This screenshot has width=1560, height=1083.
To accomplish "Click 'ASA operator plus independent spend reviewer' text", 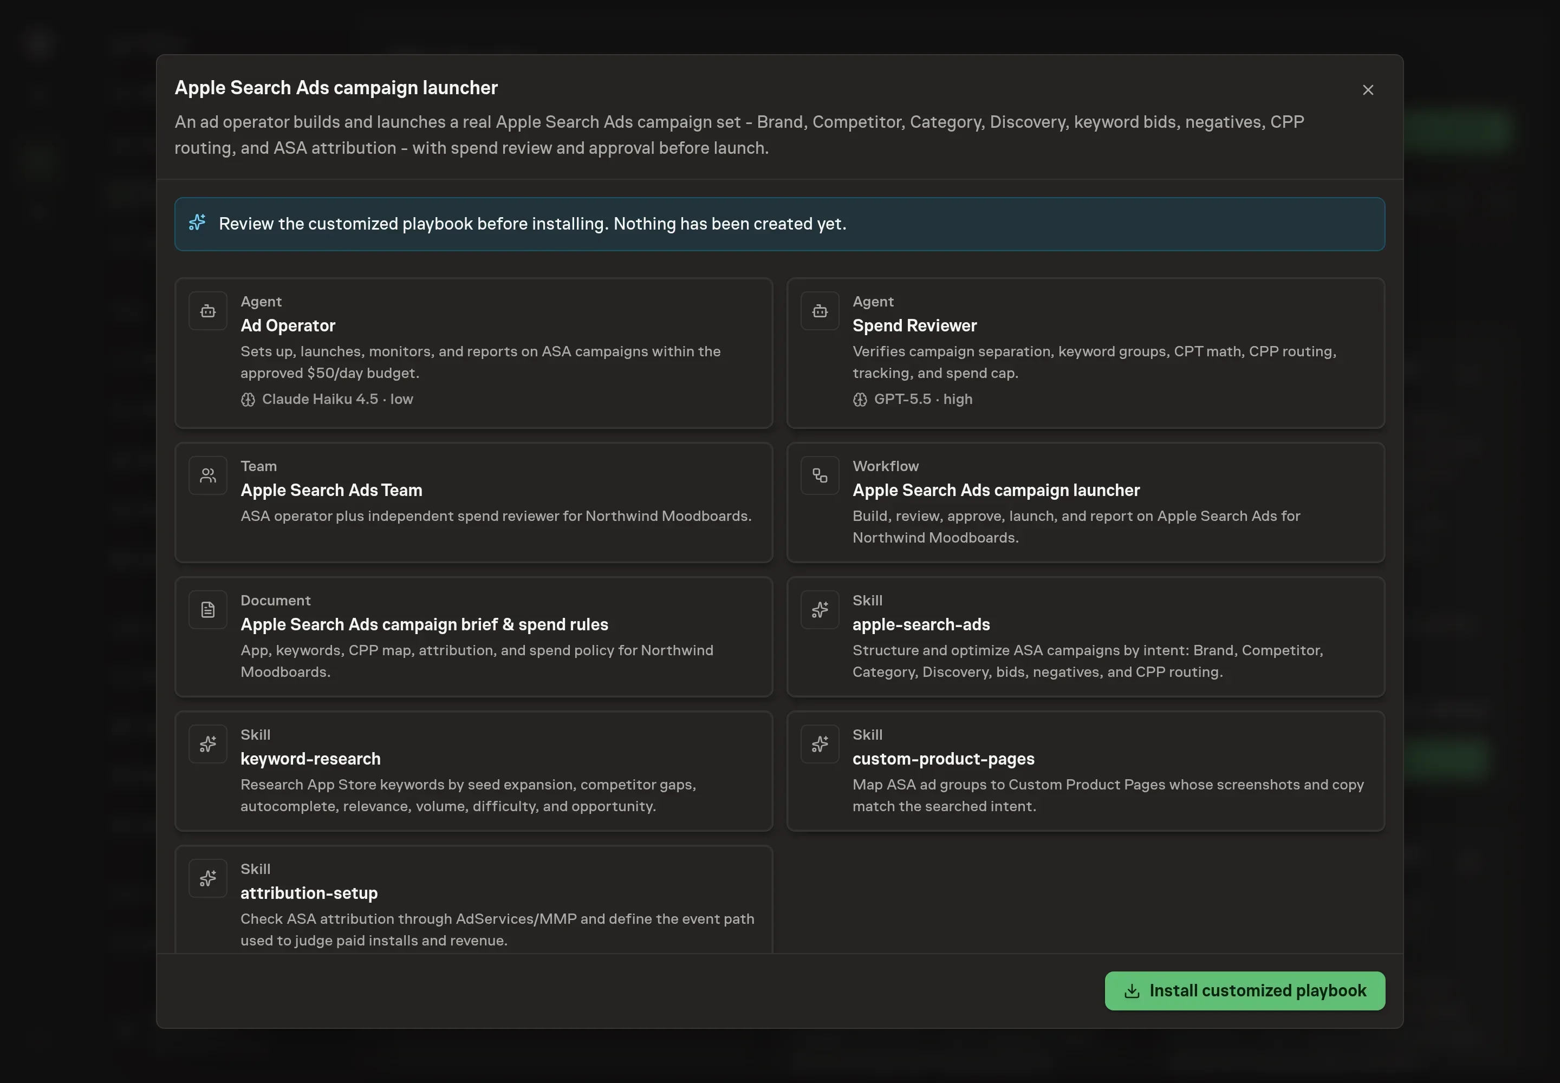I will pos(496,516).
